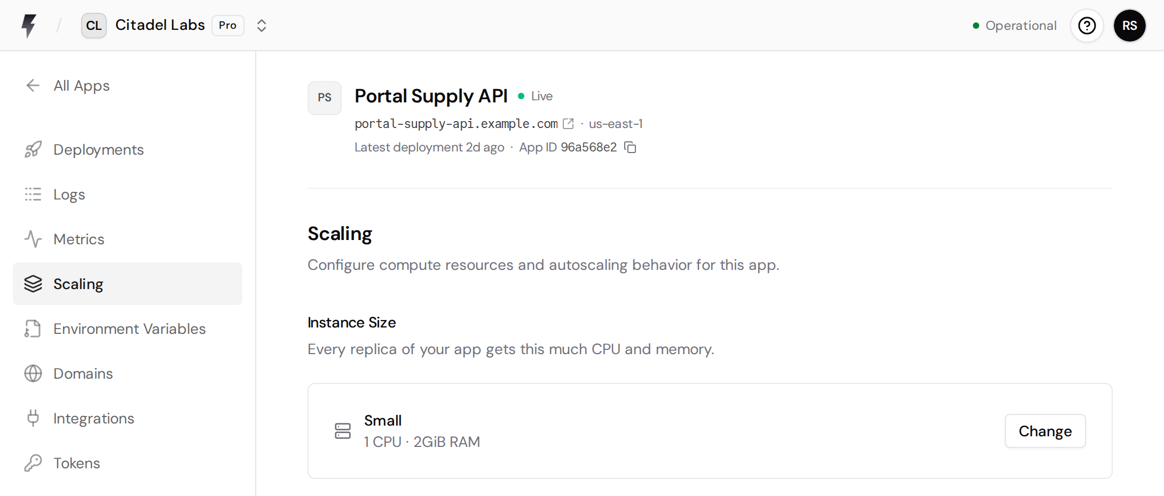Click the external link icon beside the domain
The height and width of the screenshot is (496, 1164).
[569, 124]
